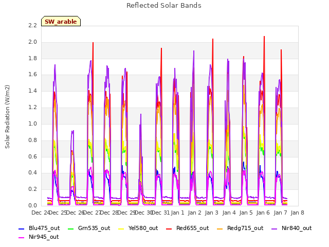329x247 pixels.
Task: Click the 1.2 y-axis tick label
Action: (x=32, y=107)
